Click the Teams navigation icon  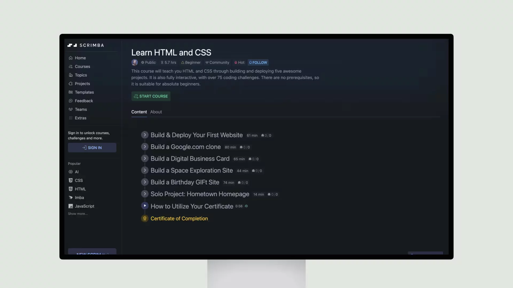(70, 109)
